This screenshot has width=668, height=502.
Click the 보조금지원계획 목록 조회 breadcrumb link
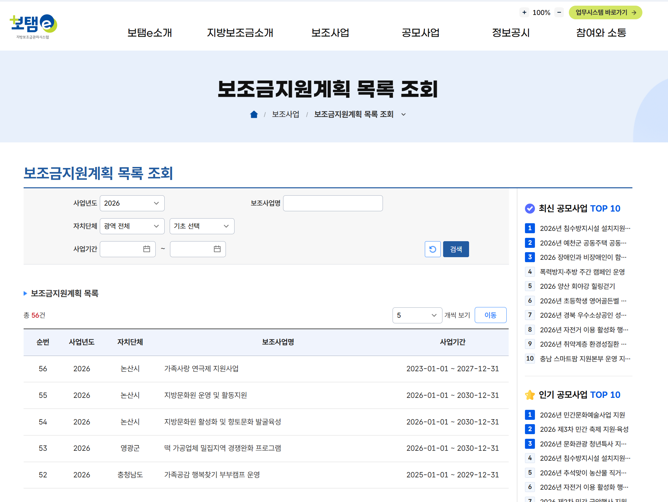pyautogui.click(x=354, y=114)
